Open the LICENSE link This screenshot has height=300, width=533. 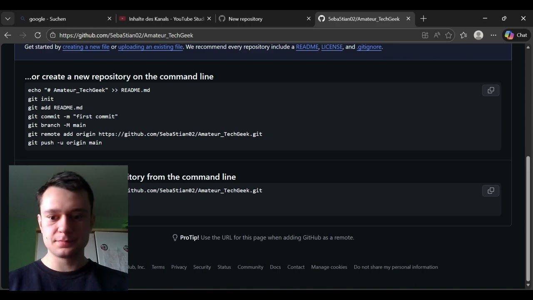tap(332, 47)
